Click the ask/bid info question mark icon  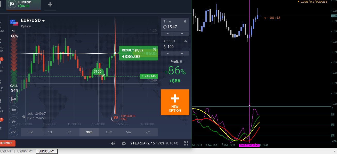click(24, 117)
